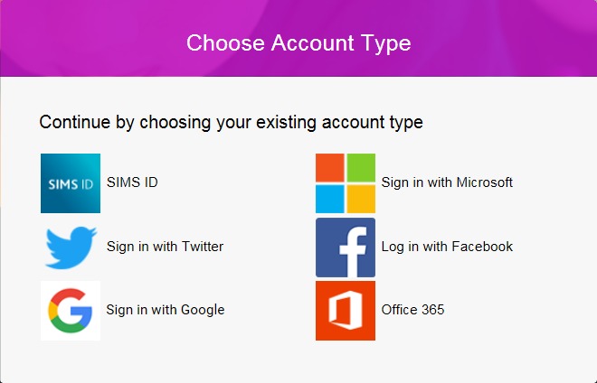This screenshot has width=597, height=383.
Task: Click the yellow square of Microsoft logo
Action: pos(361,199)
